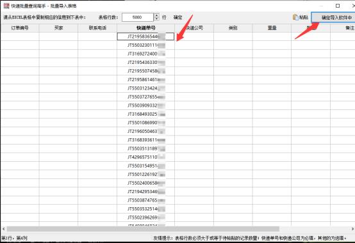Select the 重量 column header
The image size is (355, 243).
pyautogui.click(x=272, y=28)
